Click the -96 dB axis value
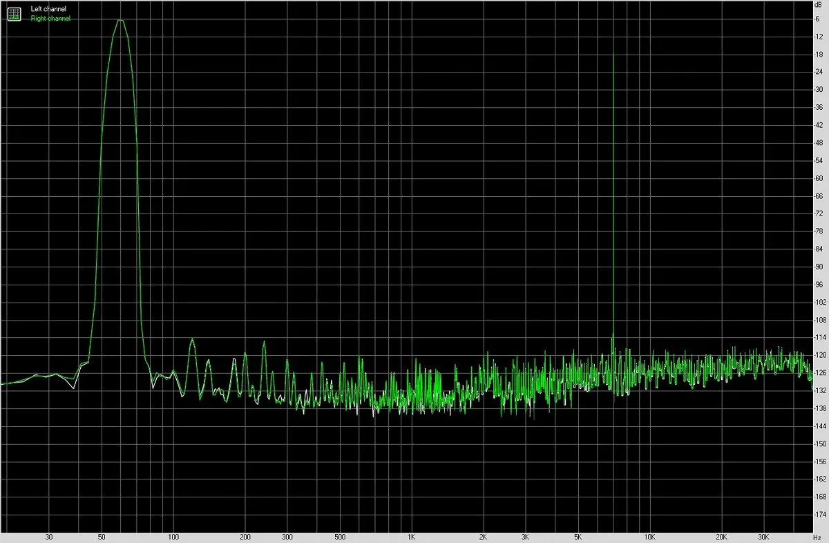 819,285
